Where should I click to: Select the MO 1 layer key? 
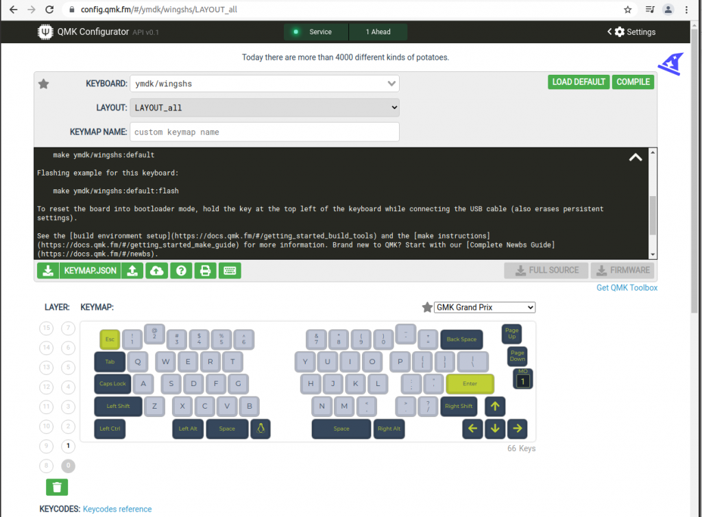pyautogui.click(x=522, y=378)
